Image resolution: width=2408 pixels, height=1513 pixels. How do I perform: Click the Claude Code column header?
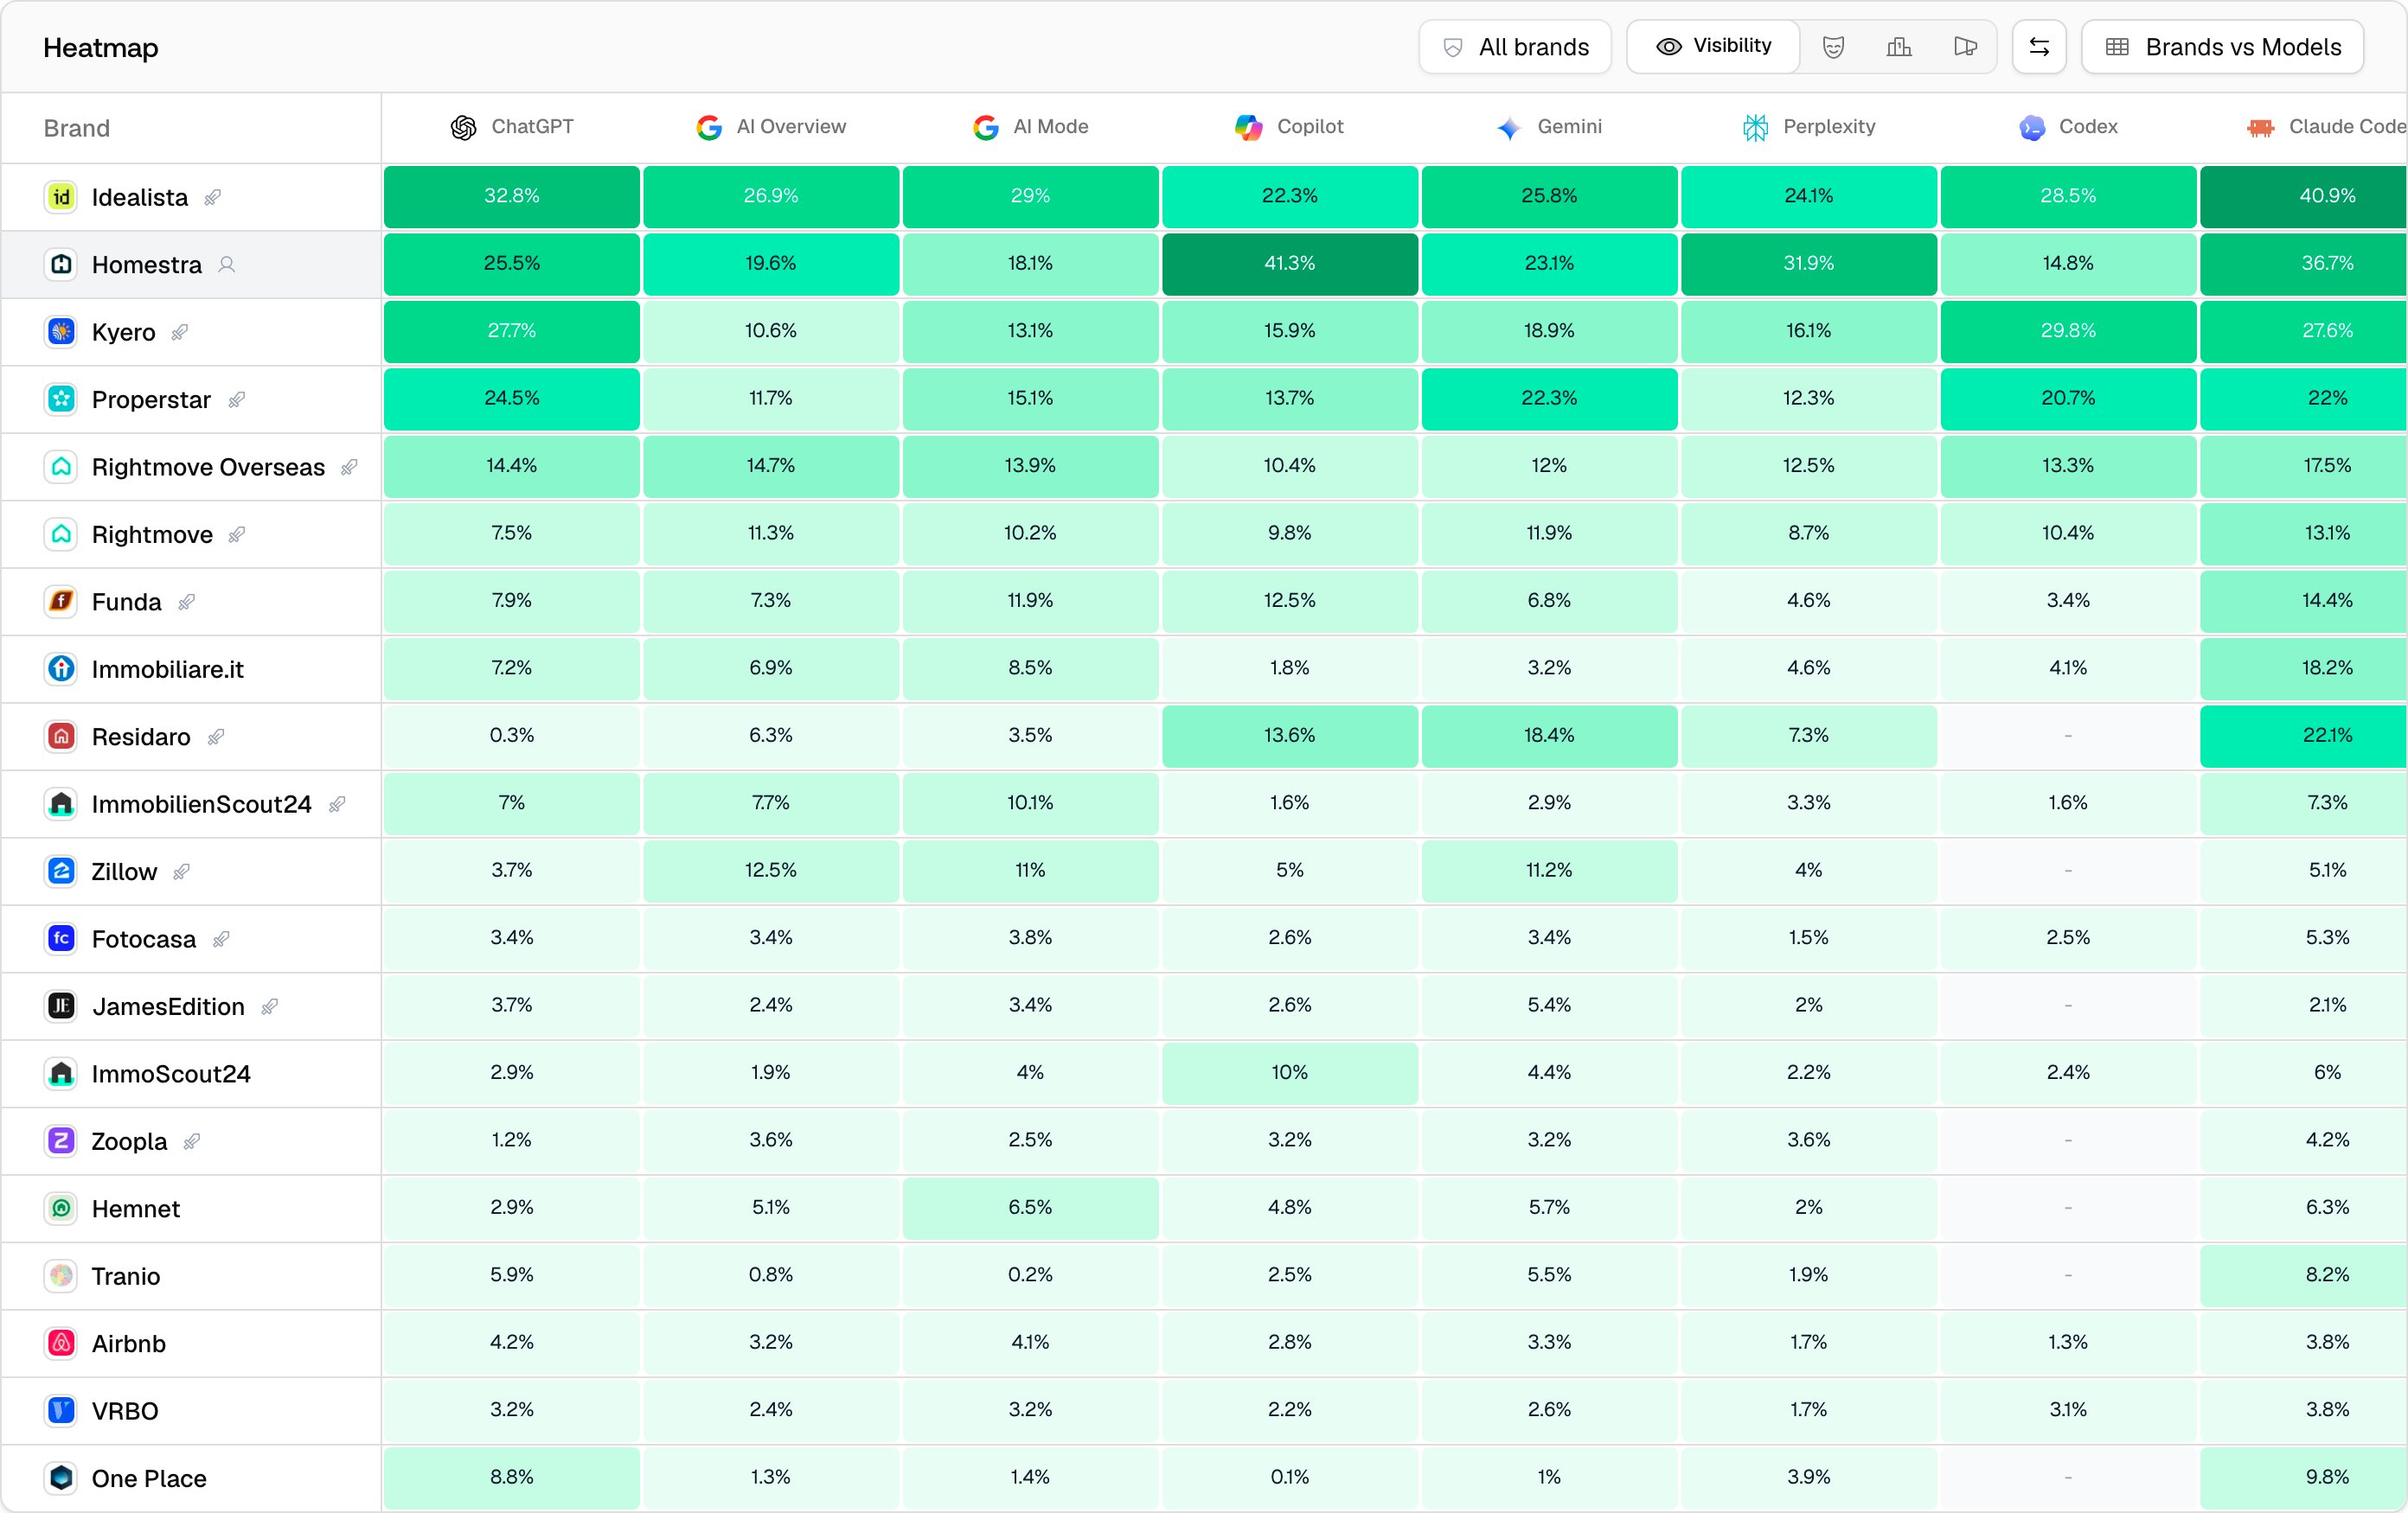click(x=2326, y=127)
